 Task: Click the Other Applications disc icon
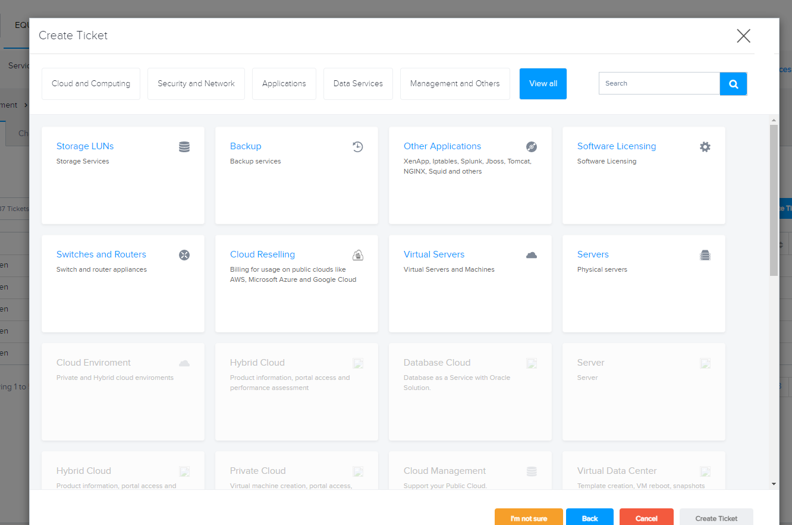[x=531, y=147]
